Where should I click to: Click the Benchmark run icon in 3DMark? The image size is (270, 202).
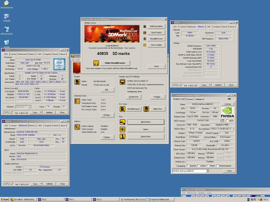pos(122,122)
